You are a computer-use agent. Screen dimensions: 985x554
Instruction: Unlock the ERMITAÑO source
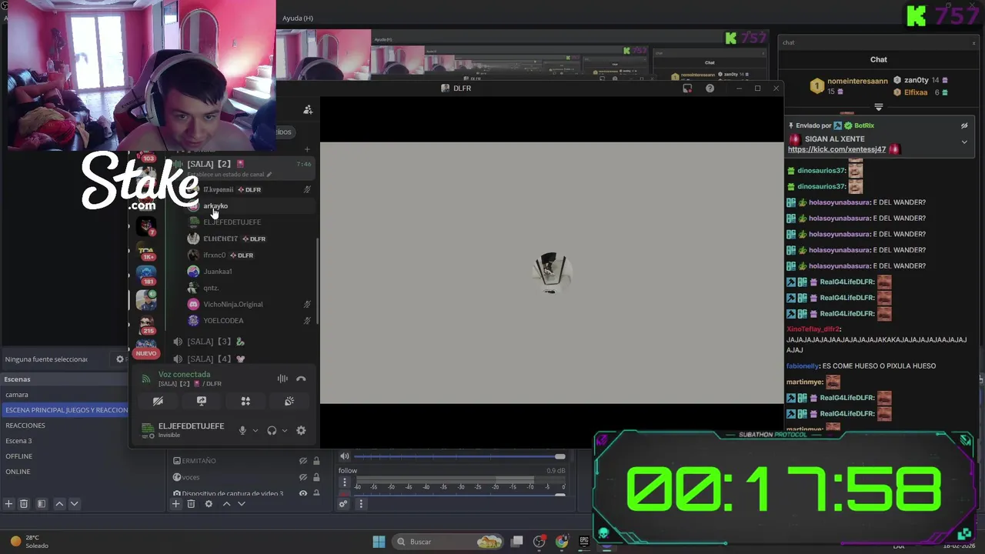click(x=316, y=461)
